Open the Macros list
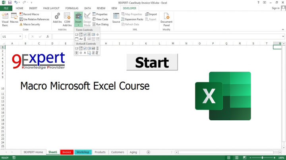This screenshot has height=160, width=286. [x=14, y=18]
